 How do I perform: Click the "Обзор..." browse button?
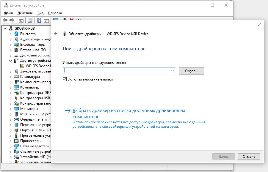click(191, 71)
